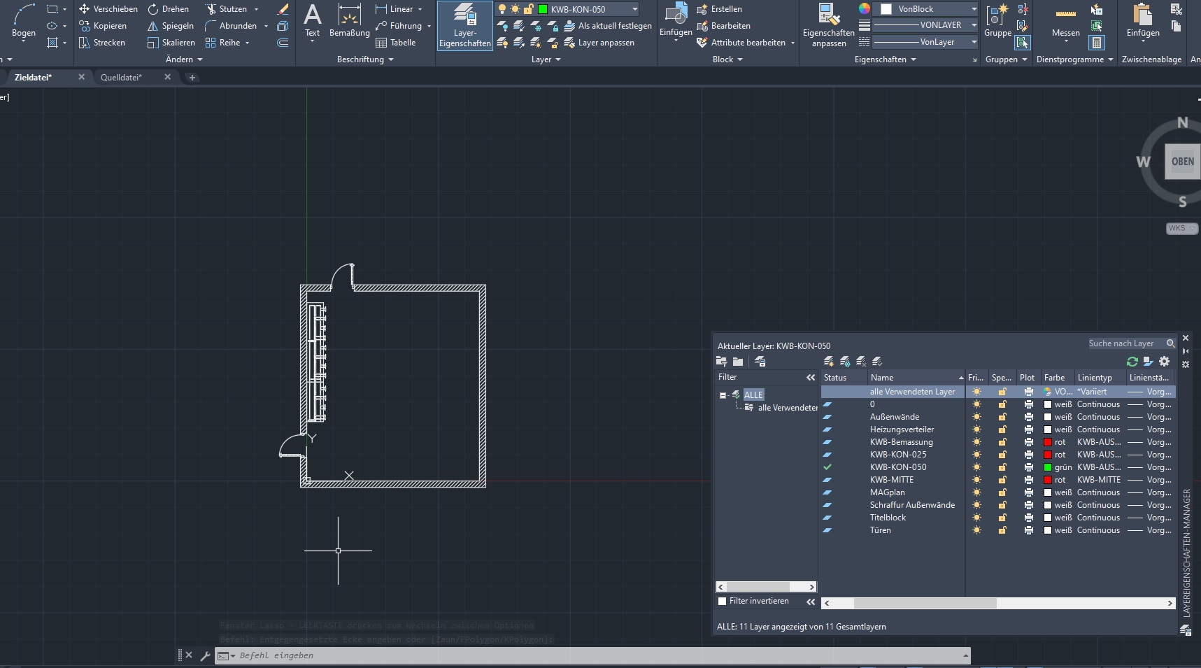Click red color swatch of KWB-Bemassung layer
This screenshot has height=668, width=1201.
[1048, 442]
